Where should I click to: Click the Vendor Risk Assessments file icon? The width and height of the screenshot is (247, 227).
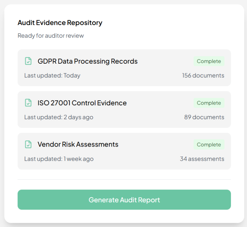tap(28, 144)
